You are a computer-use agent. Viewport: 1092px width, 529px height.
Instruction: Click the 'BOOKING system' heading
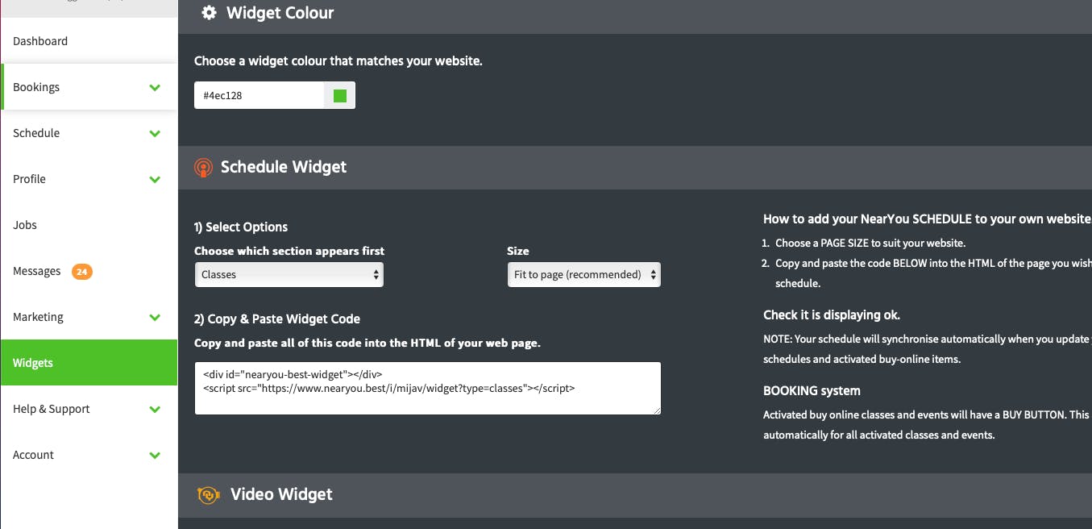pos(812,390)
